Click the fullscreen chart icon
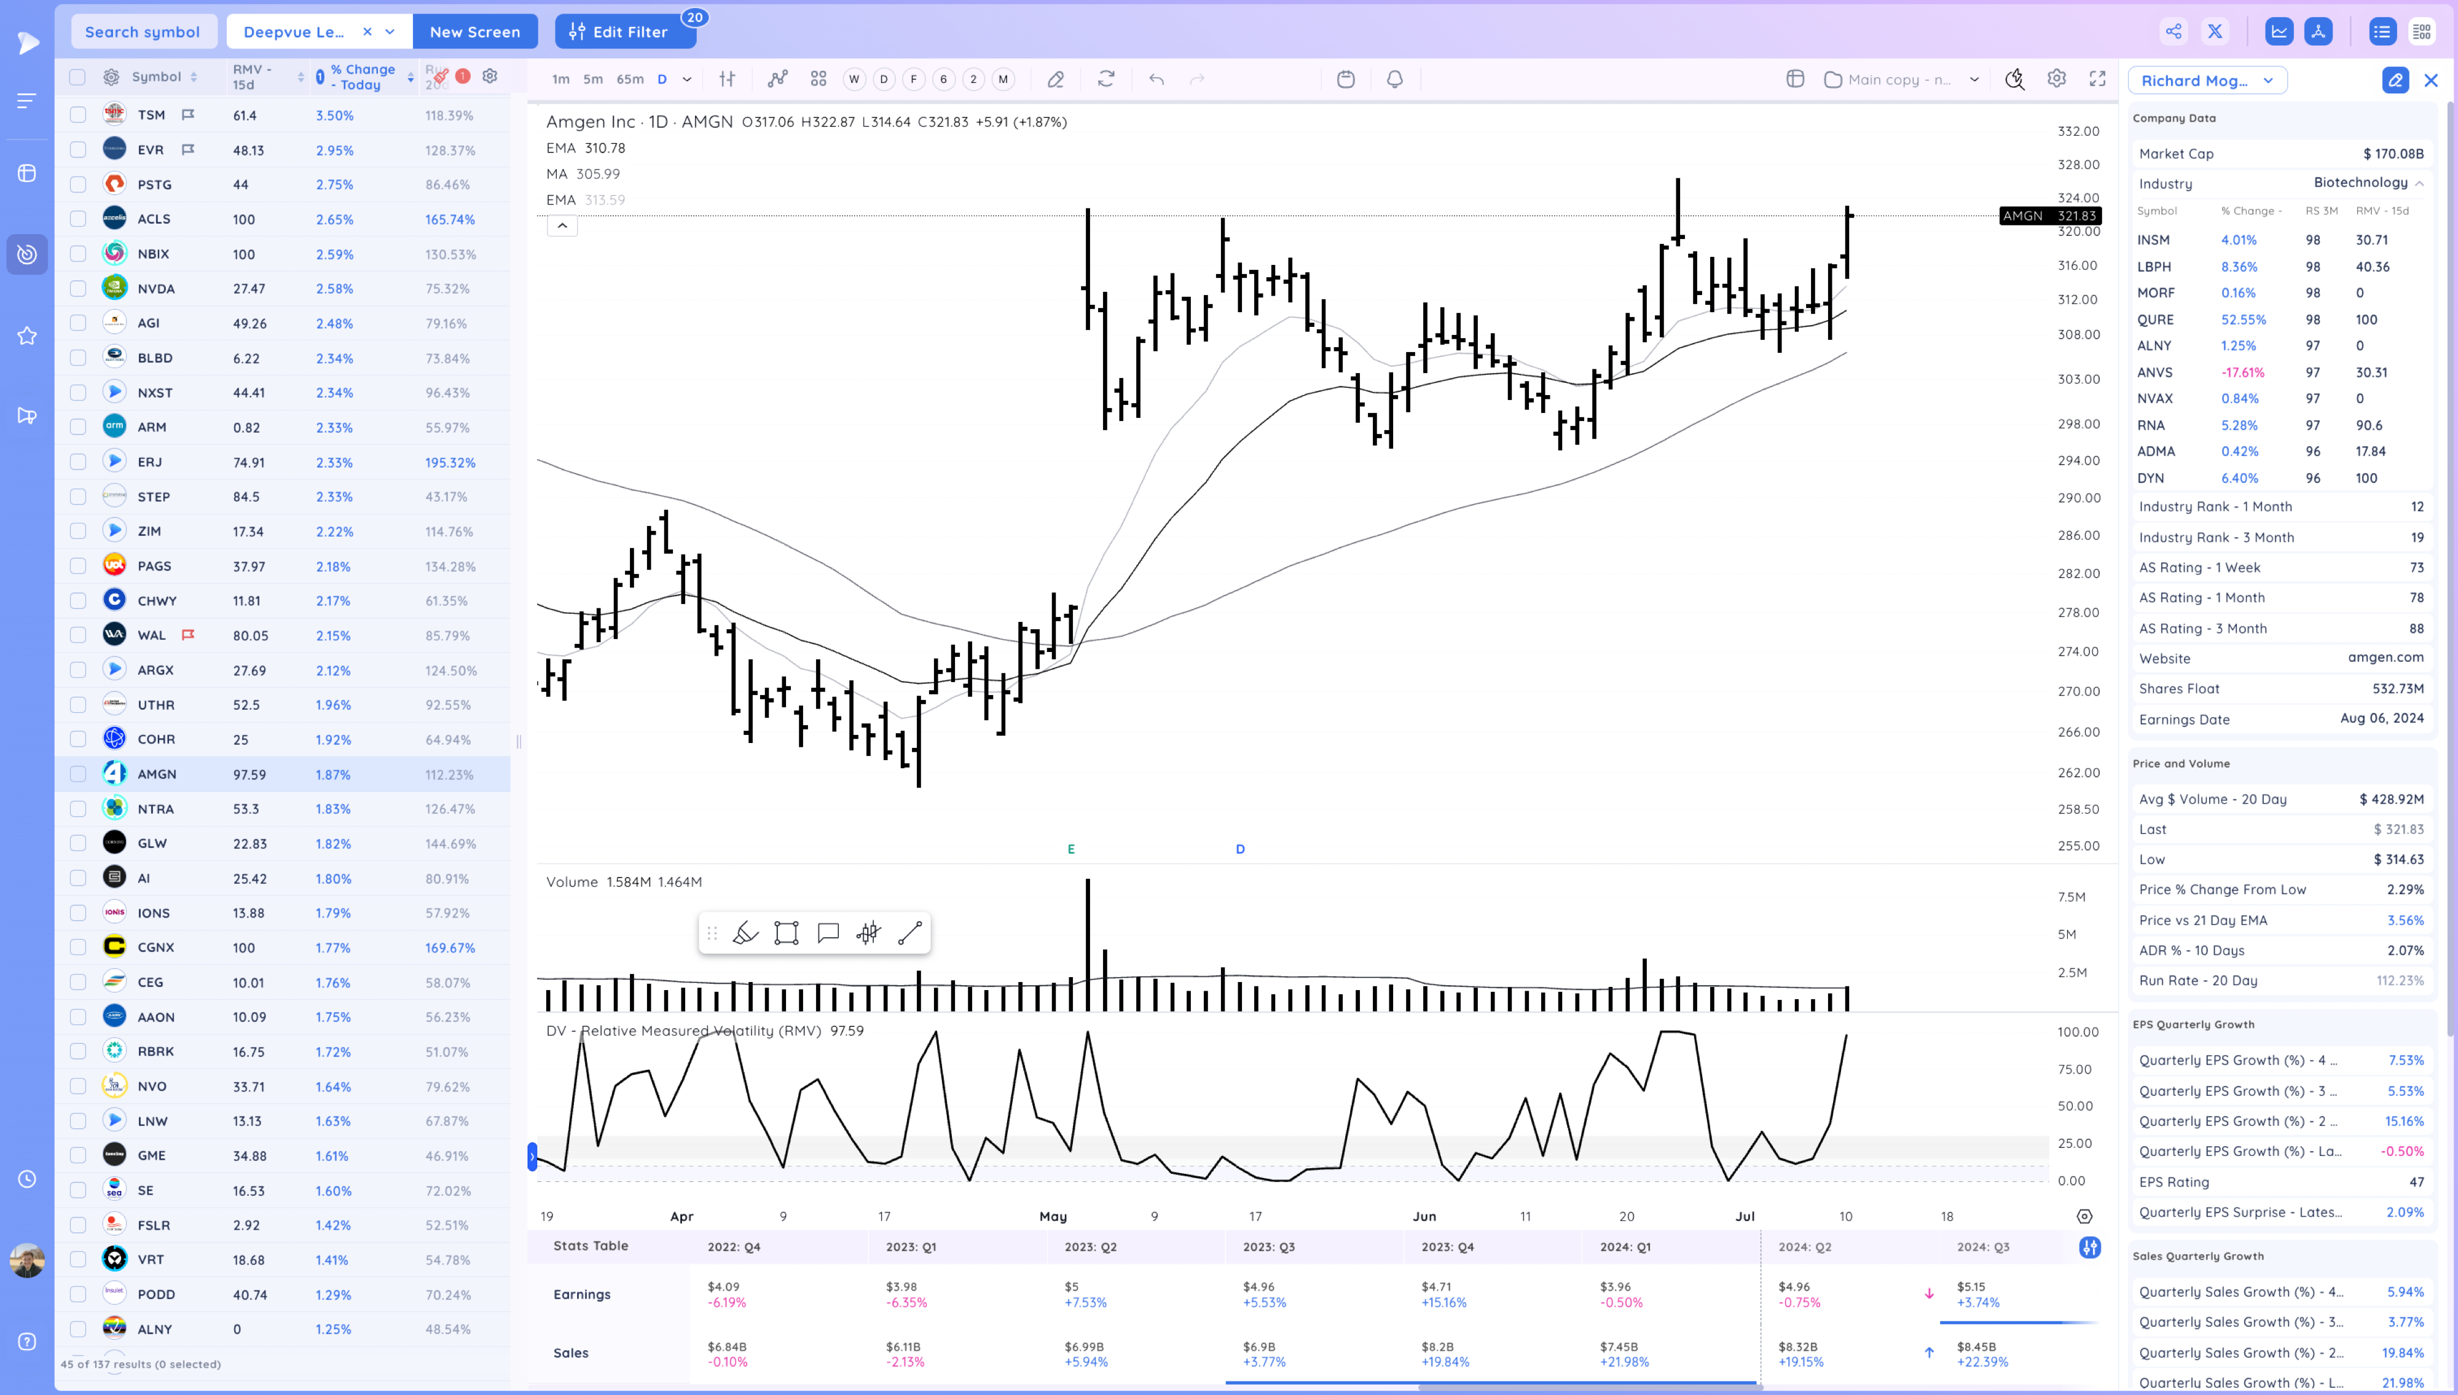Screen dimensions: 2458x1395 [x=2097, y=79]
